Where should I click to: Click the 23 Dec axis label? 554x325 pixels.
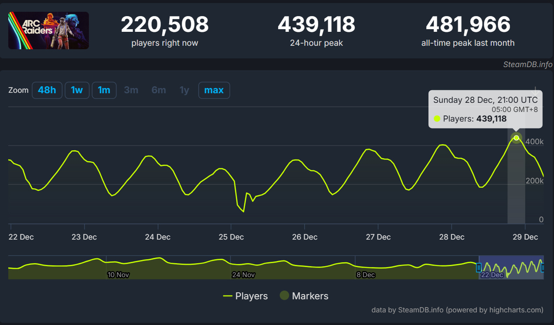84,237
